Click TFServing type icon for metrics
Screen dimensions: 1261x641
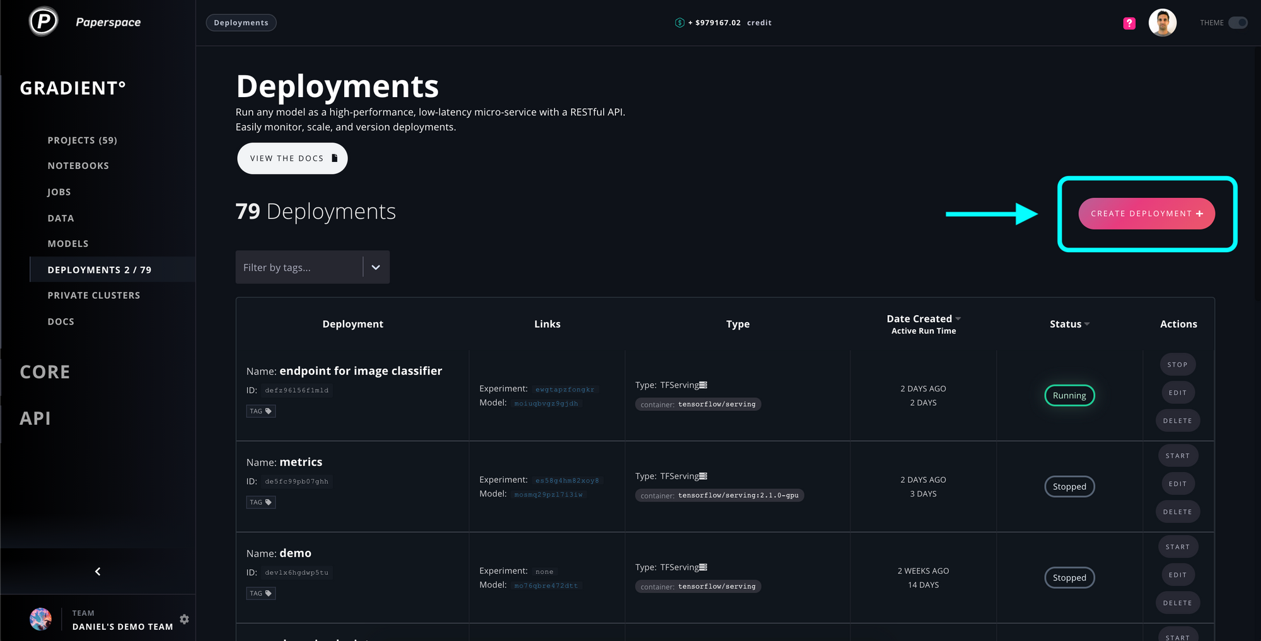(x=703, y=476)
